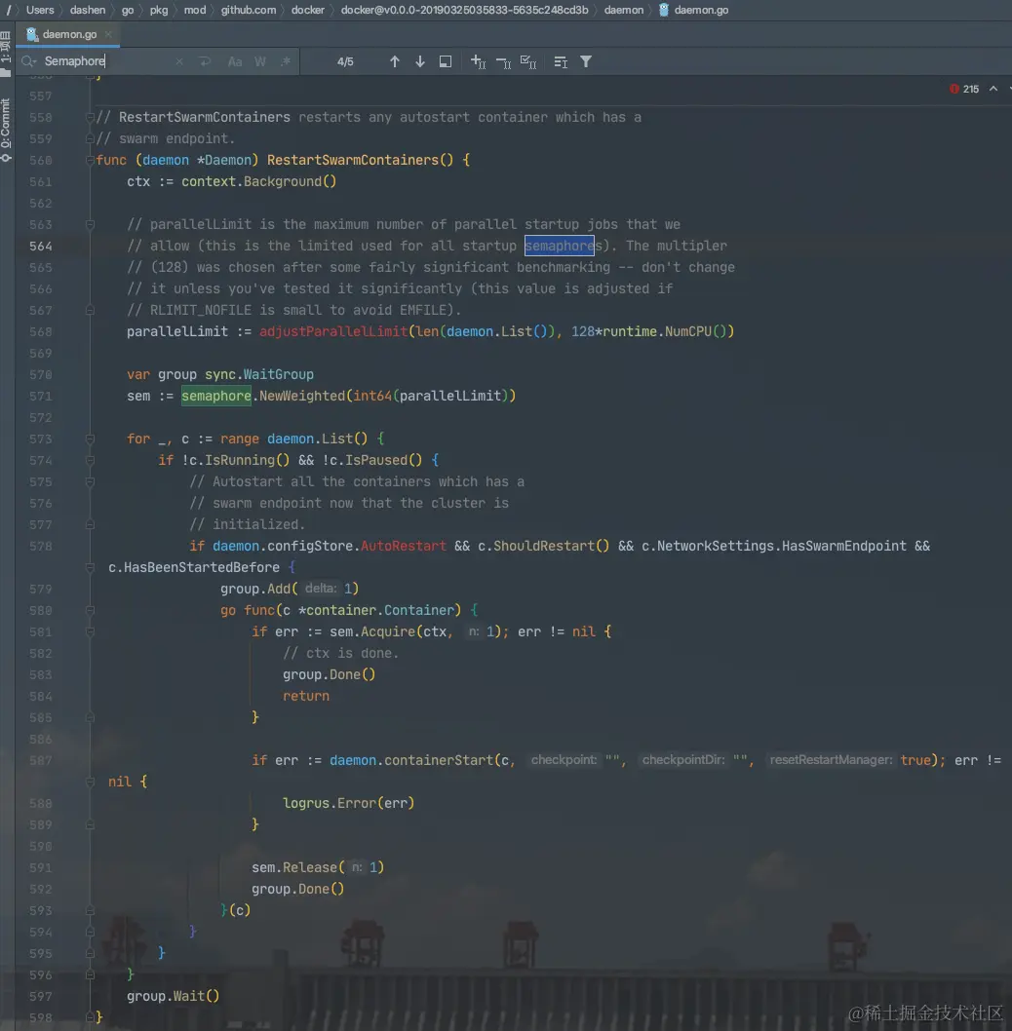Click context.Background() on line 561

(x=258, y=181)
